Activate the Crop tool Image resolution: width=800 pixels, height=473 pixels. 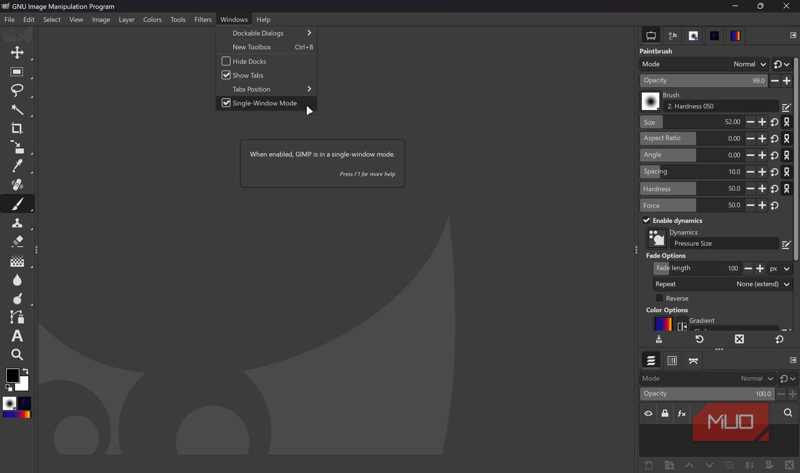click(17, 128)
